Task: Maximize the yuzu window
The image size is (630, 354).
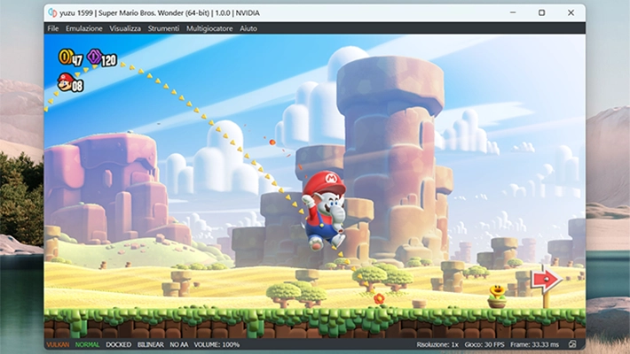Action: [x=541, y=12]
